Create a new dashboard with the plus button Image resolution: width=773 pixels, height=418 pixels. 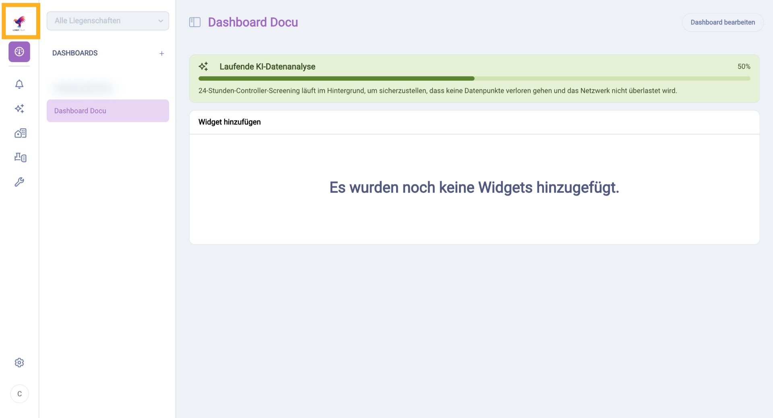(x=162, y=53)
